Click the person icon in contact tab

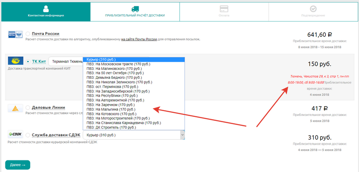[46, 9]
